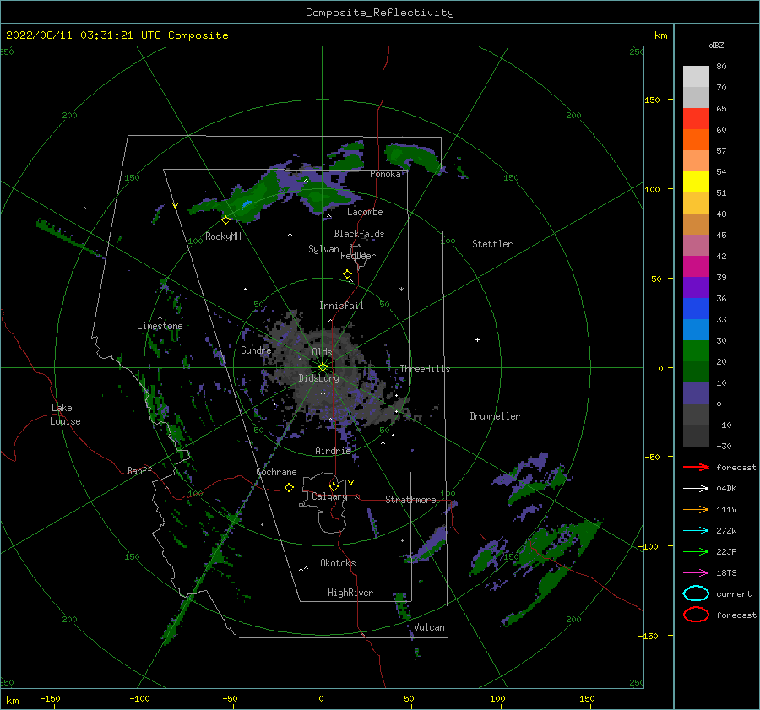Click the Innisfail label
The image size is (760, 710).
coord(341,306)
